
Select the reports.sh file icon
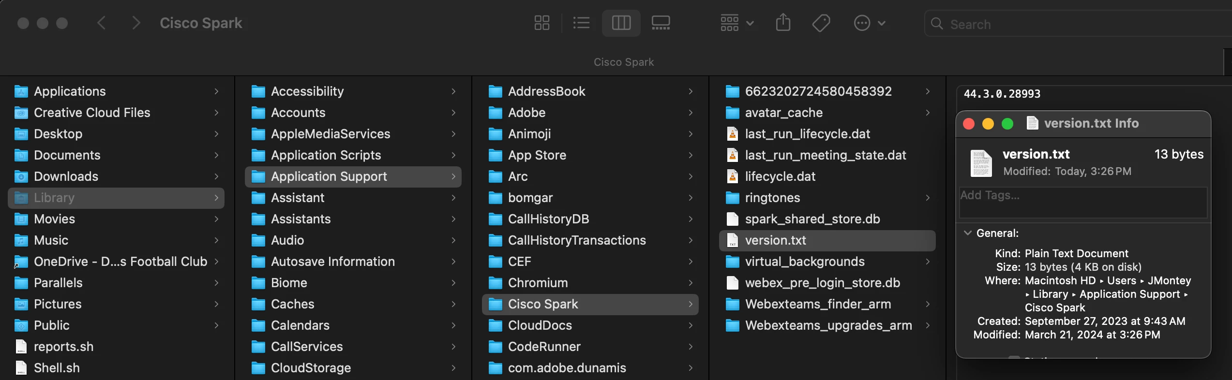tap(21, 347)
